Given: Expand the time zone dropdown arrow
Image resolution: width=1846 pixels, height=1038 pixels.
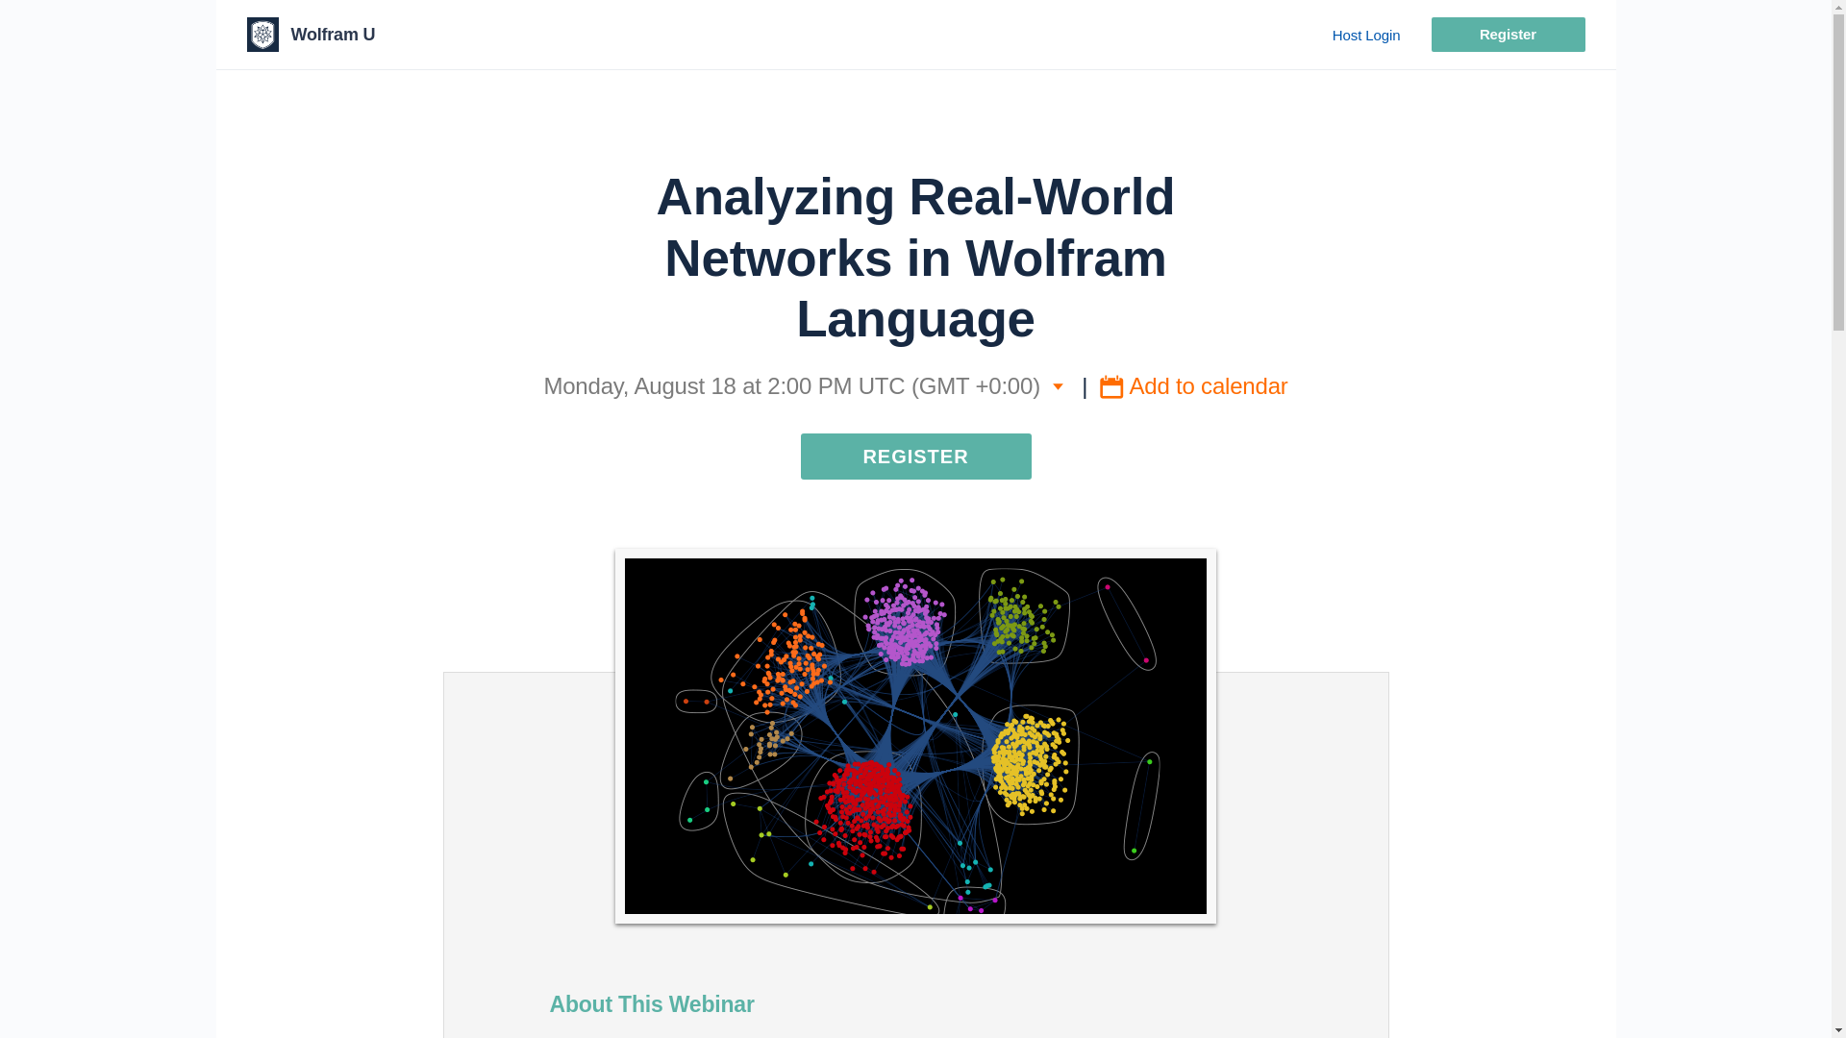Looking at the screenshot, I should pos(1058,387).
